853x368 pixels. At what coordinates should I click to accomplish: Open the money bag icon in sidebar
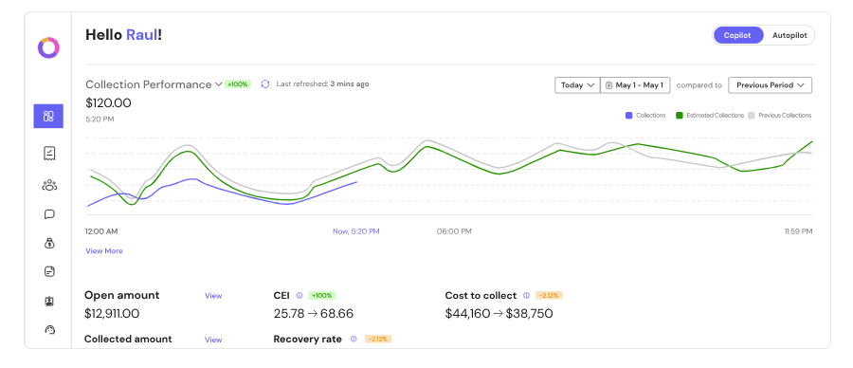pyautogui.click(x=49, y=244)
